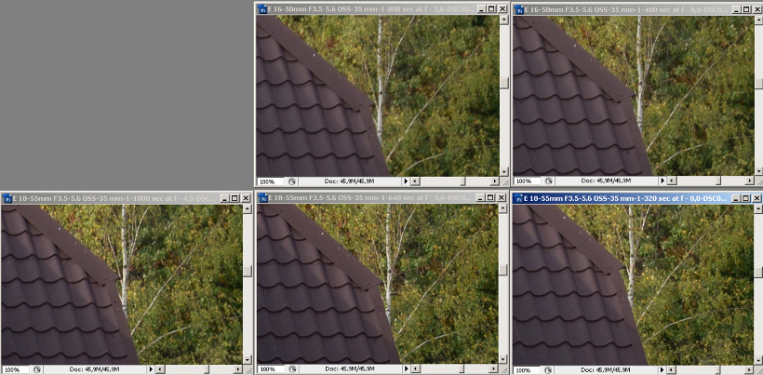Click the status bar preview icon in the 1-320 sec window
The image size is (763, 375).
pyautogui.click(x=548, y=369)
